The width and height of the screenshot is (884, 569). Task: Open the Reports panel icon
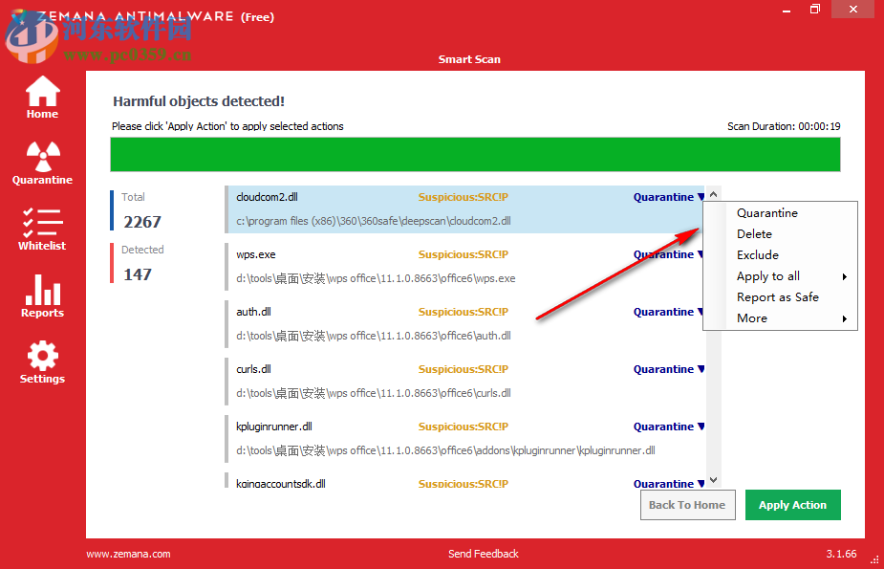point(41,294)
